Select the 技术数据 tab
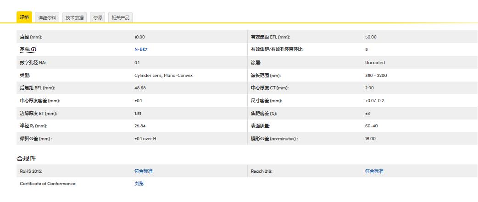 [74, 18]
